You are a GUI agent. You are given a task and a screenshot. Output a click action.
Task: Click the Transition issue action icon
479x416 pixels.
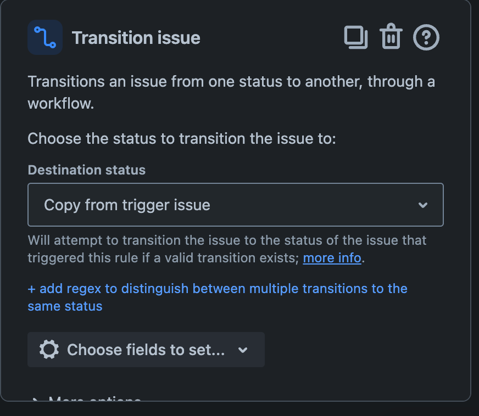click(44, 37)
